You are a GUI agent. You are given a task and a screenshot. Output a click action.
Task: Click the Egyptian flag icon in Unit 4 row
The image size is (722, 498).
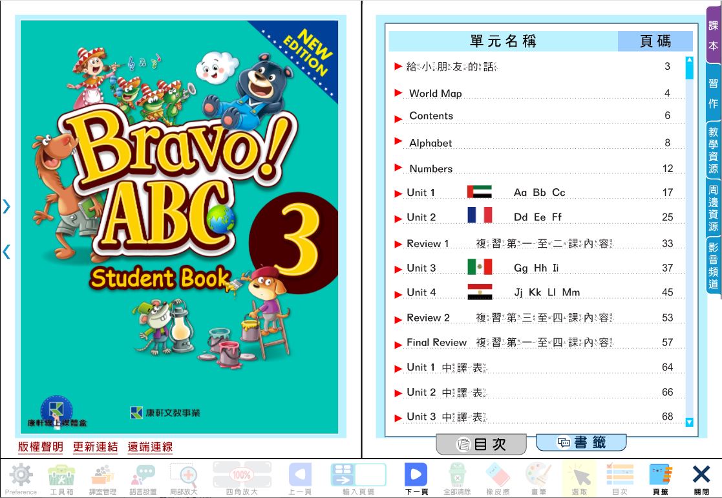[480, 292]
